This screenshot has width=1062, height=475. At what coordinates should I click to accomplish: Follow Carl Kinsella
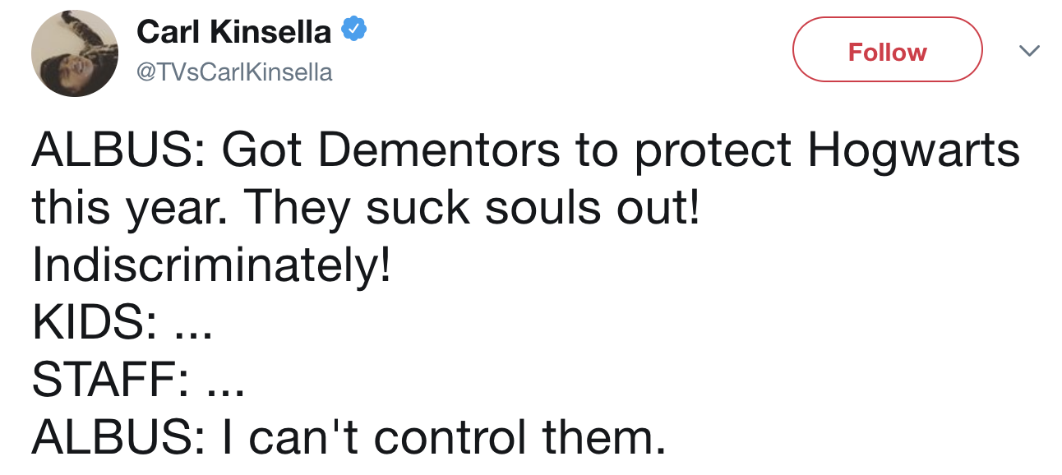[887, 52]
